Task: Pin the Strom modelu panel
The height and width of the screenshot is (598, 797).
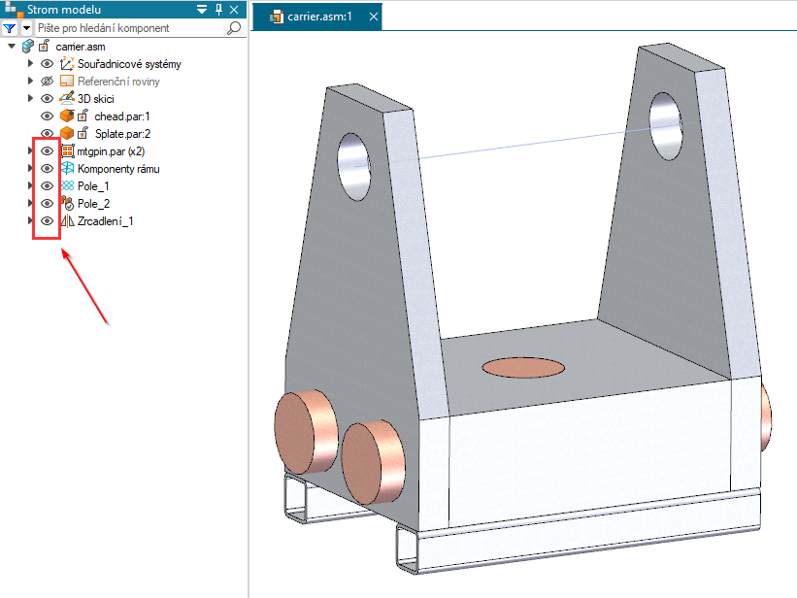Action: pyautogui.click(x=218, y=9)
